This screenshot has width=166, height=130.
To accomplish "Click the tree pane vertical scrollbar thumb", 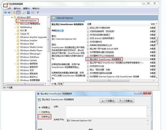I will tap(48, 40).
